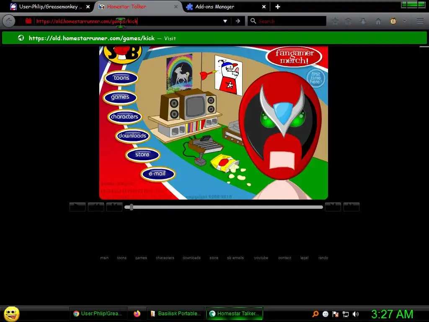The image size is (429, 322).
Task: Open the characters footer link
Action: point(165,258)
